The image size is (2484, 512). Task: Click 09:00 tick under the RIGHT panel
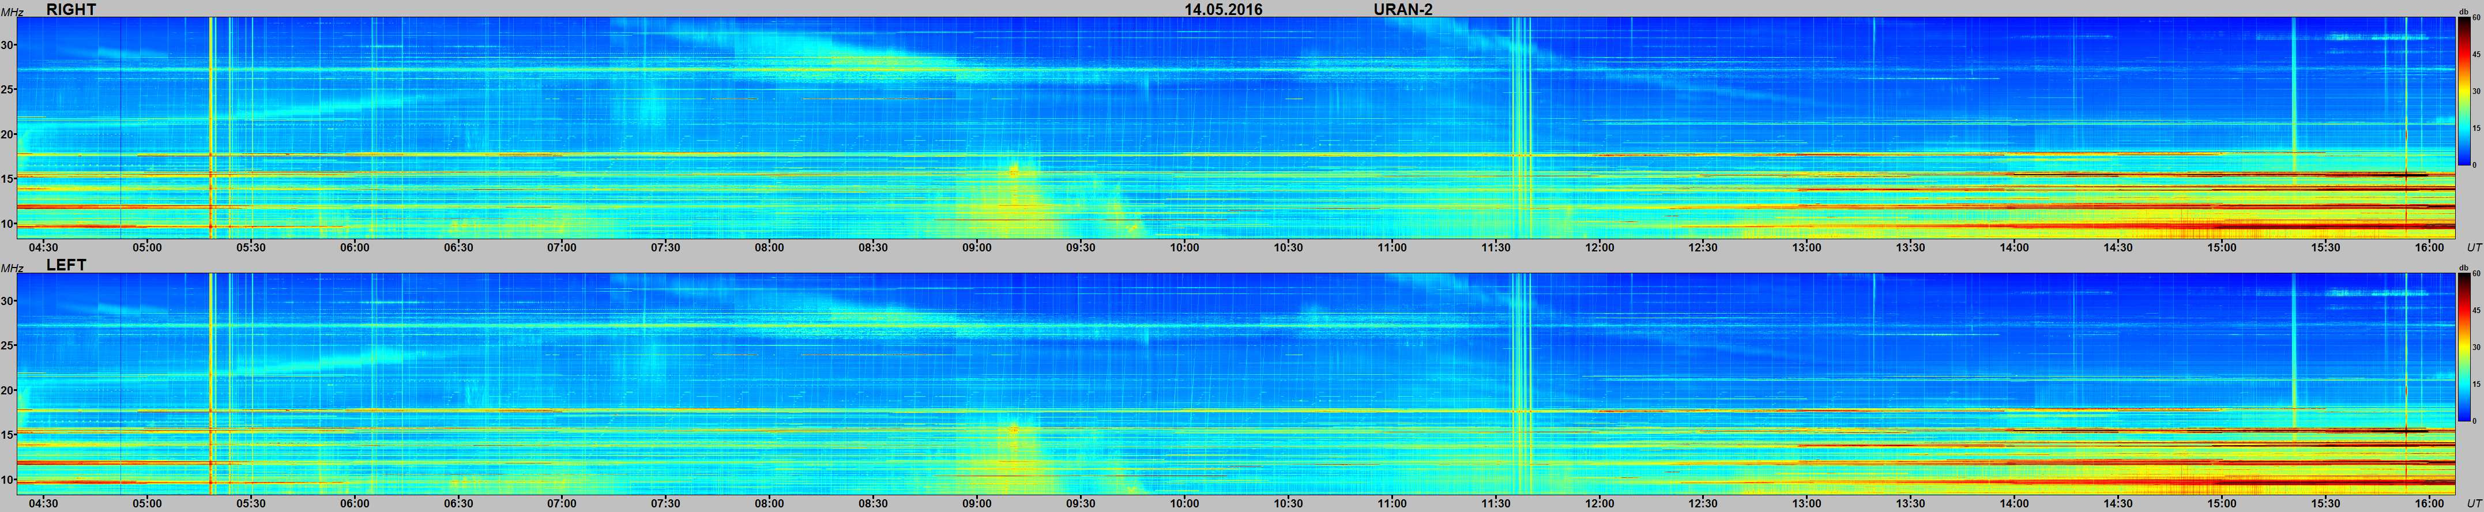point(977,248)
